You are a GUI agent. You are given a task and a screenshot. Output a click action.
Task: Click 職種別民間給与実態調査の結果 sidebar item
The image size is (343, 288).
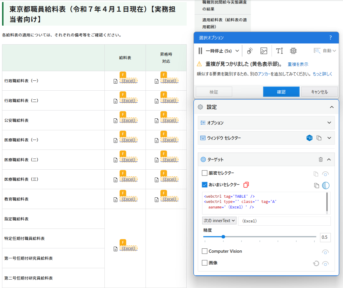pos(224,6)
